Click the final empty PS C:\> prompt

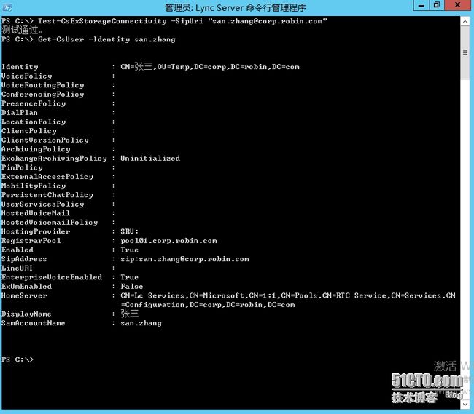click(18, 359)
